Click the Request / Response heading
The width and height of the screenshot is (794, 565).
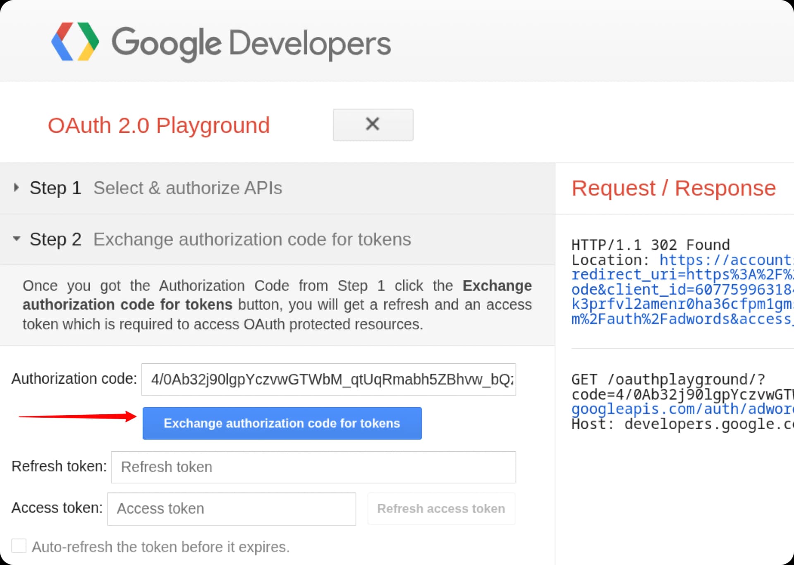tap(674, 188)
